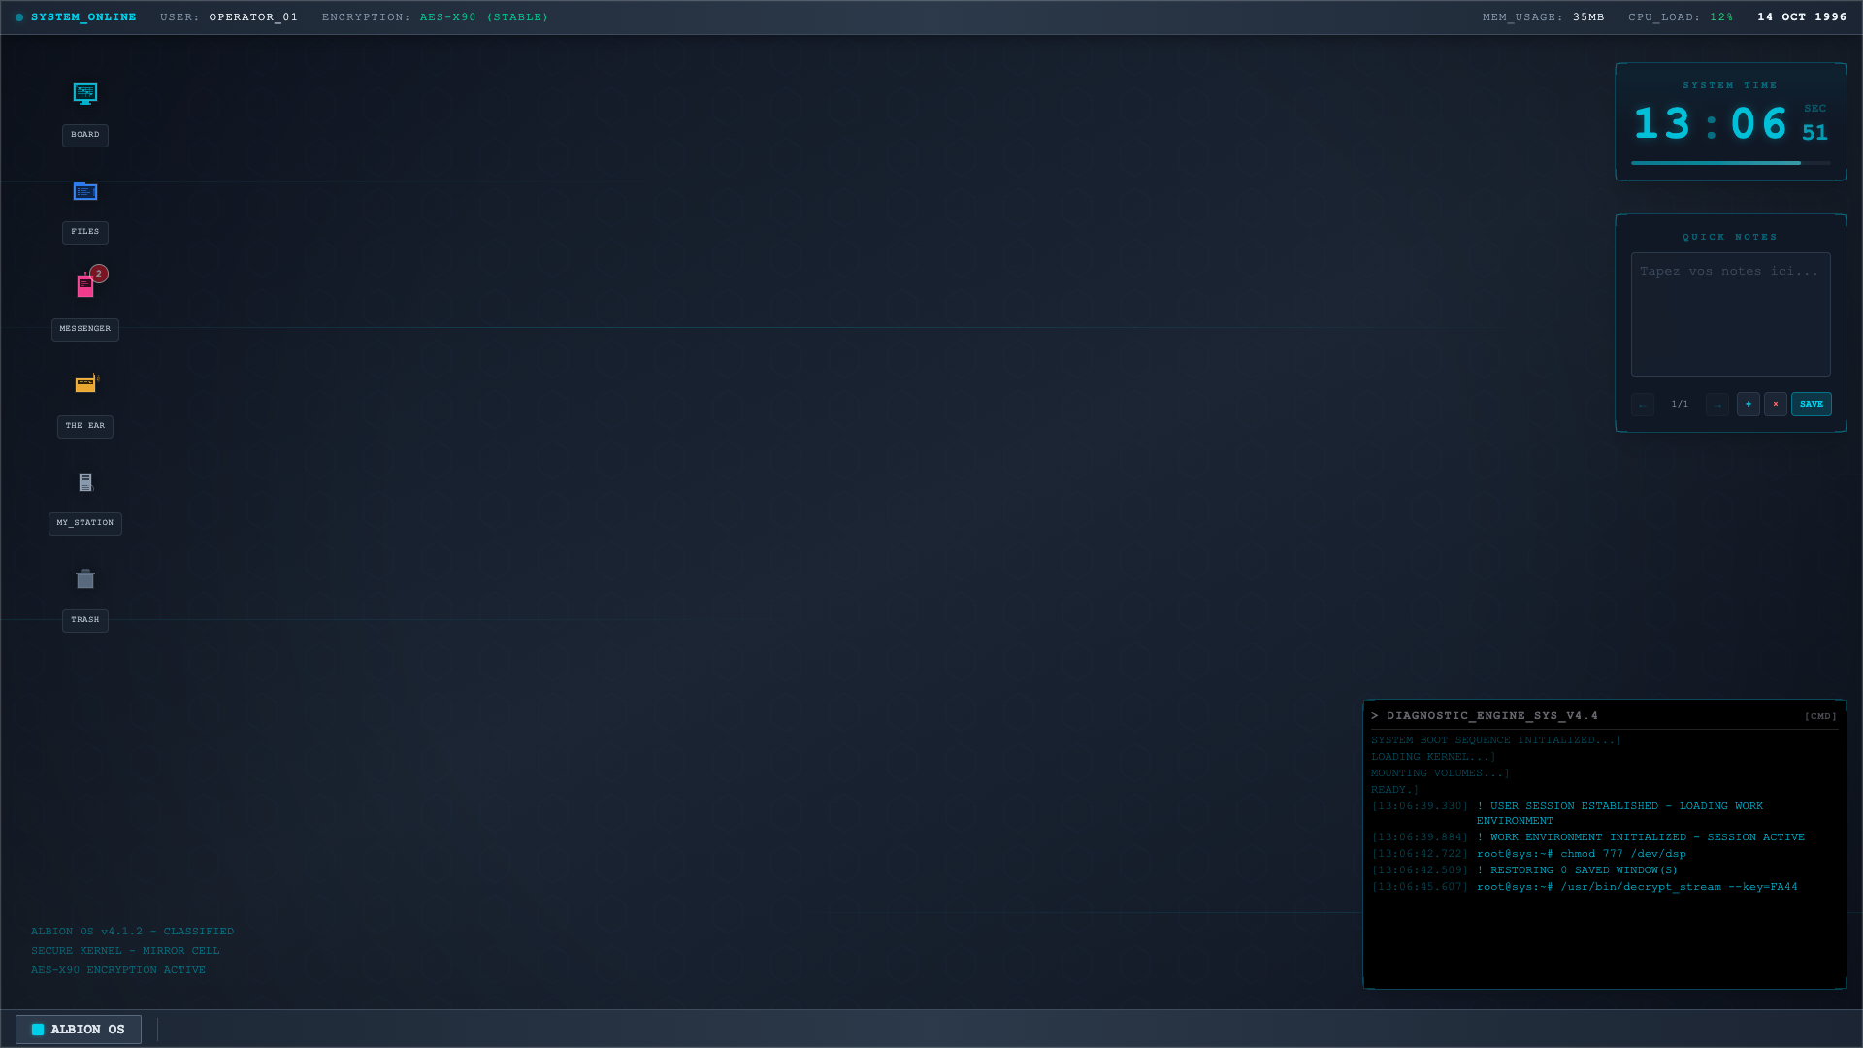Click the decrypt_stream command log line
Viewport: 1863px width, 1048px height.
tap(1636, 887)
